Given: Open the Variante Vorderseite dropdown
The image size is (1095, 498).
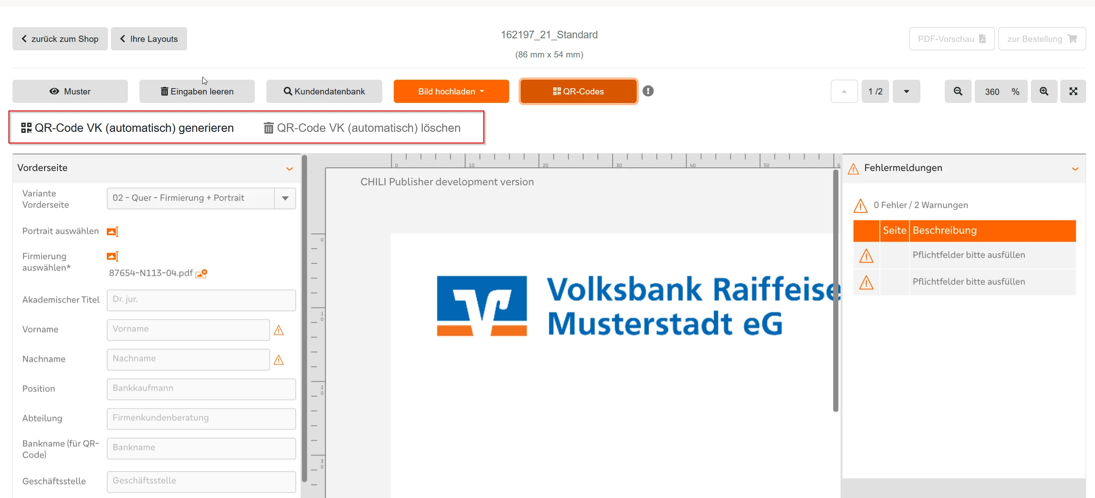Looking at the screenshot, I should [x=285, y=198].
